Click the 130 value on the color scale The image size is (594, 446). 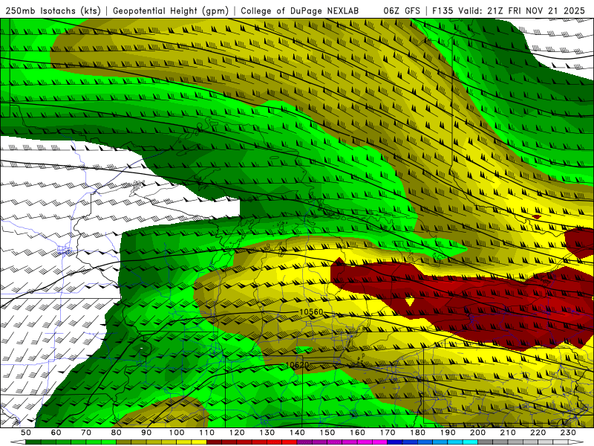[267, 433]
